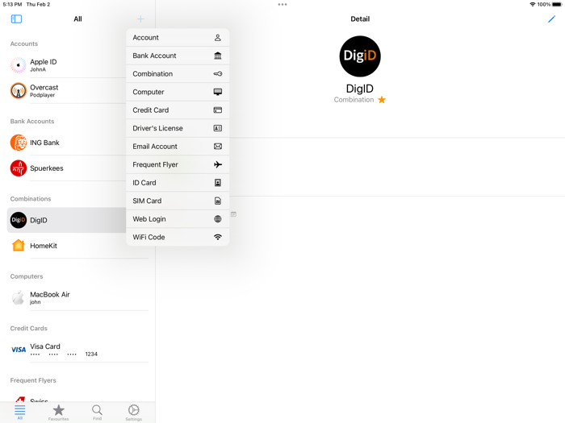
Task: Tap the VISA logo icon
Action: point(18,350)
